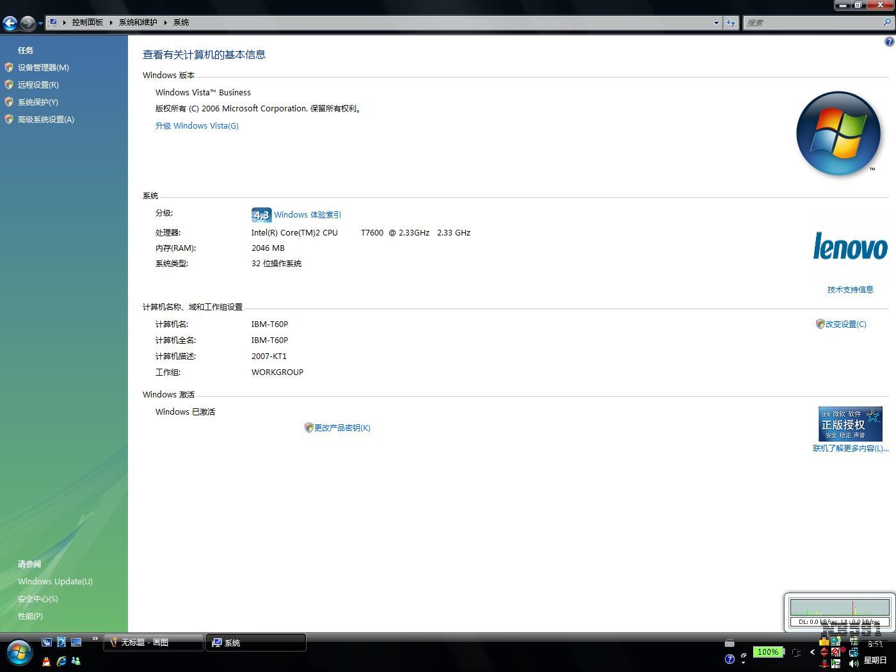Click the help question mark icon
This screenshot has height=672, width=896.
[x=889, y=42]
